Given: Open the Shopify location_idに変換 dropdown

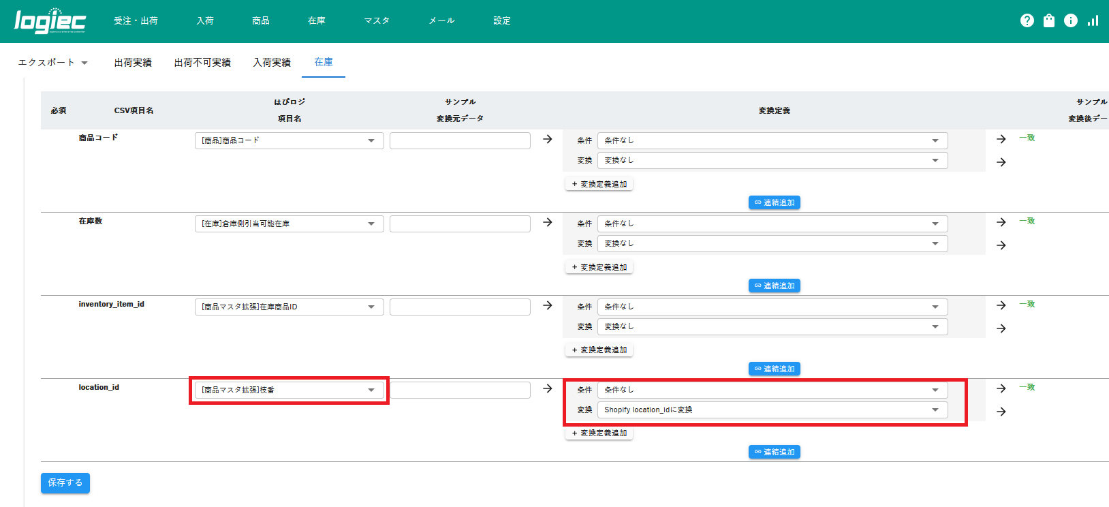Looking at the screenshot, I should pos(772,410).
